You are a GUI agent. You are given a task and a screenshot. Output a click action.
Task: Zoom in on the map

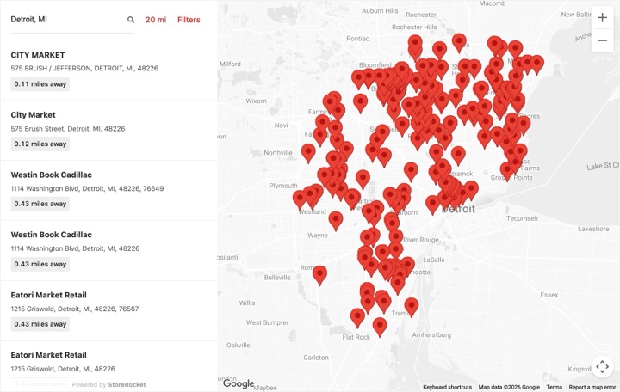click(x=602, y=18)
